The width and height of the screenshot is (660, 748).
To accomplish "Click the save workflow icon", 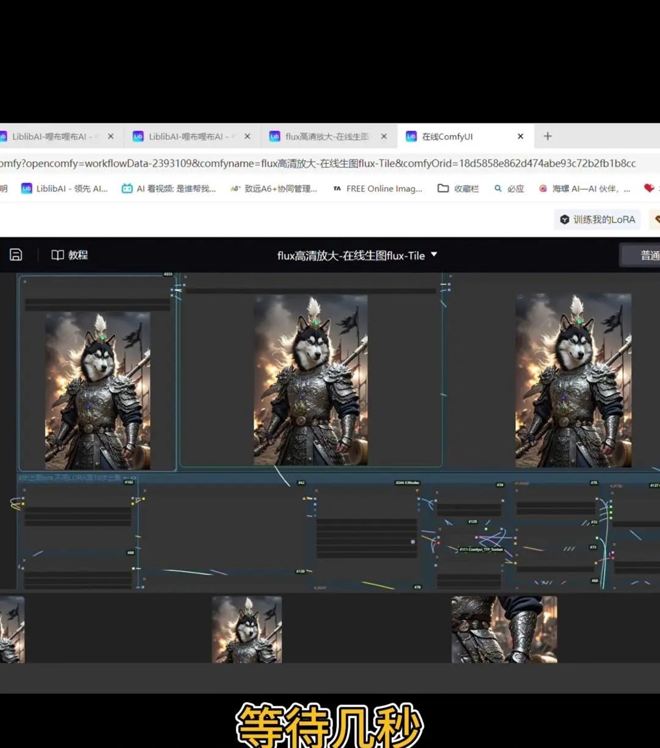I will (x=16, y=255).
